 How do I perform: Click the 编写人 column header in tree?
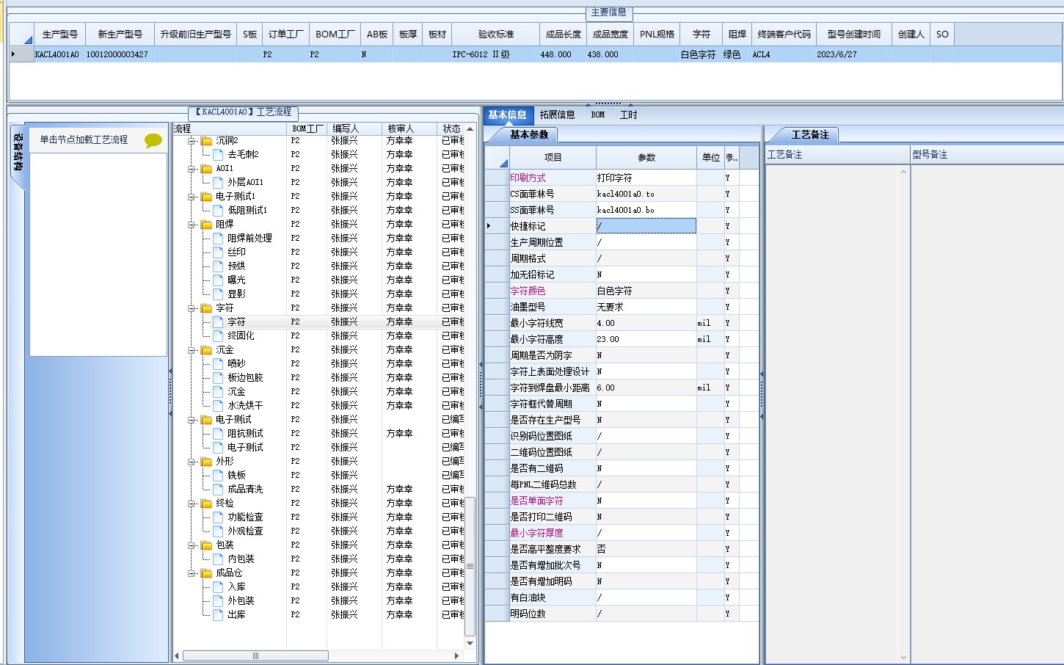(x=354, y=128)
